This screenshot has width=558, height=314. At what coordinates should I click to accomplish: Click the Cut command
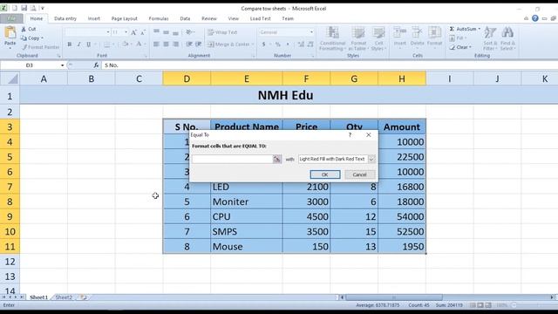click(29, 29)
